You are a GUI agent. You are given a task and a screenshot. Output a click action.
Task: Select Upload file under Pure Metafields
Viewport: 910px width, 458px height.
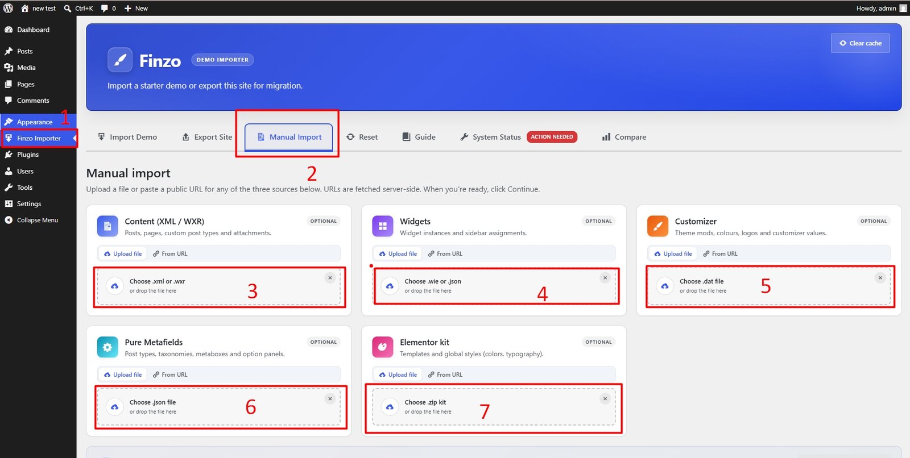click(x=123, y=375)
